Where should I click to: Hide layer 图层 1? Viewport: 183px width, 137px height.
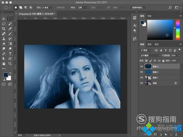coord(141,77)
